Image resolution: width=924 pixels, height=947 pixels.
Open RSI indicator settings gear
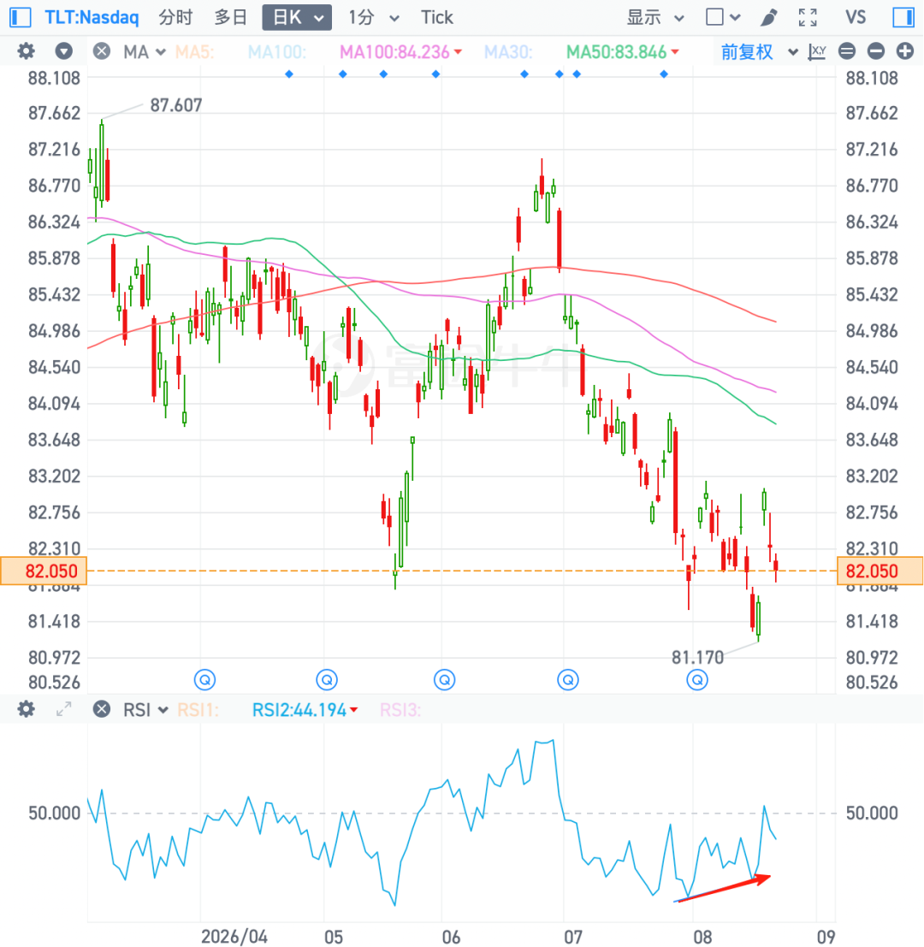(x=26, y=708)
